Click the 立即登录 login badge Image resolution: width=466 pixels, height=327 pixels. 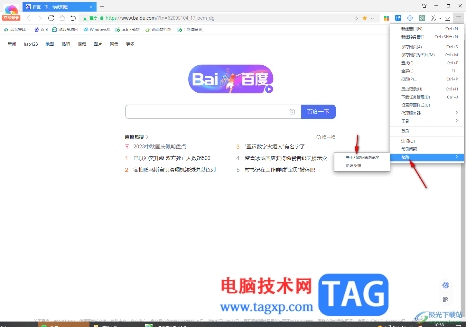click(11, 18)
